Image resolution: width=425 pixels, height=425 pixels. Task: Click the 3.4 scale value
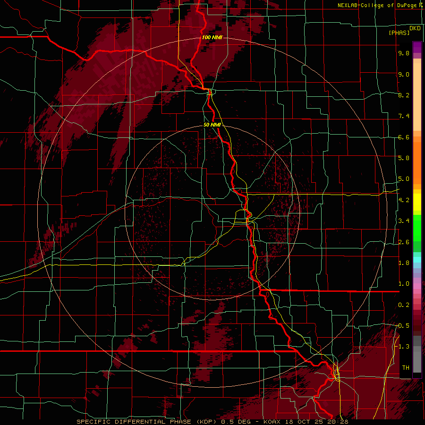(404, 221)
